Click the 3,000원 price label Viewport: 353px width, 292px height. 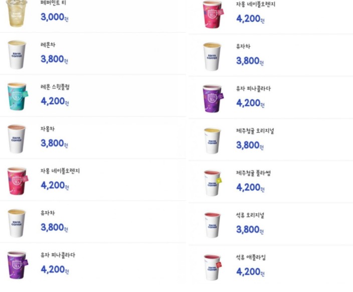point(54,17)
